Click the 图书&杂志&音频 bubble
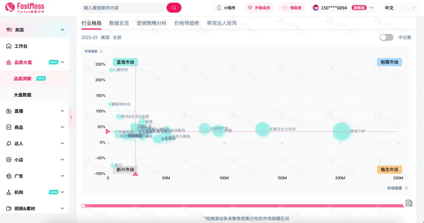Image resolution: width=424 pixels, height=223 pixels. coord(119,117)
